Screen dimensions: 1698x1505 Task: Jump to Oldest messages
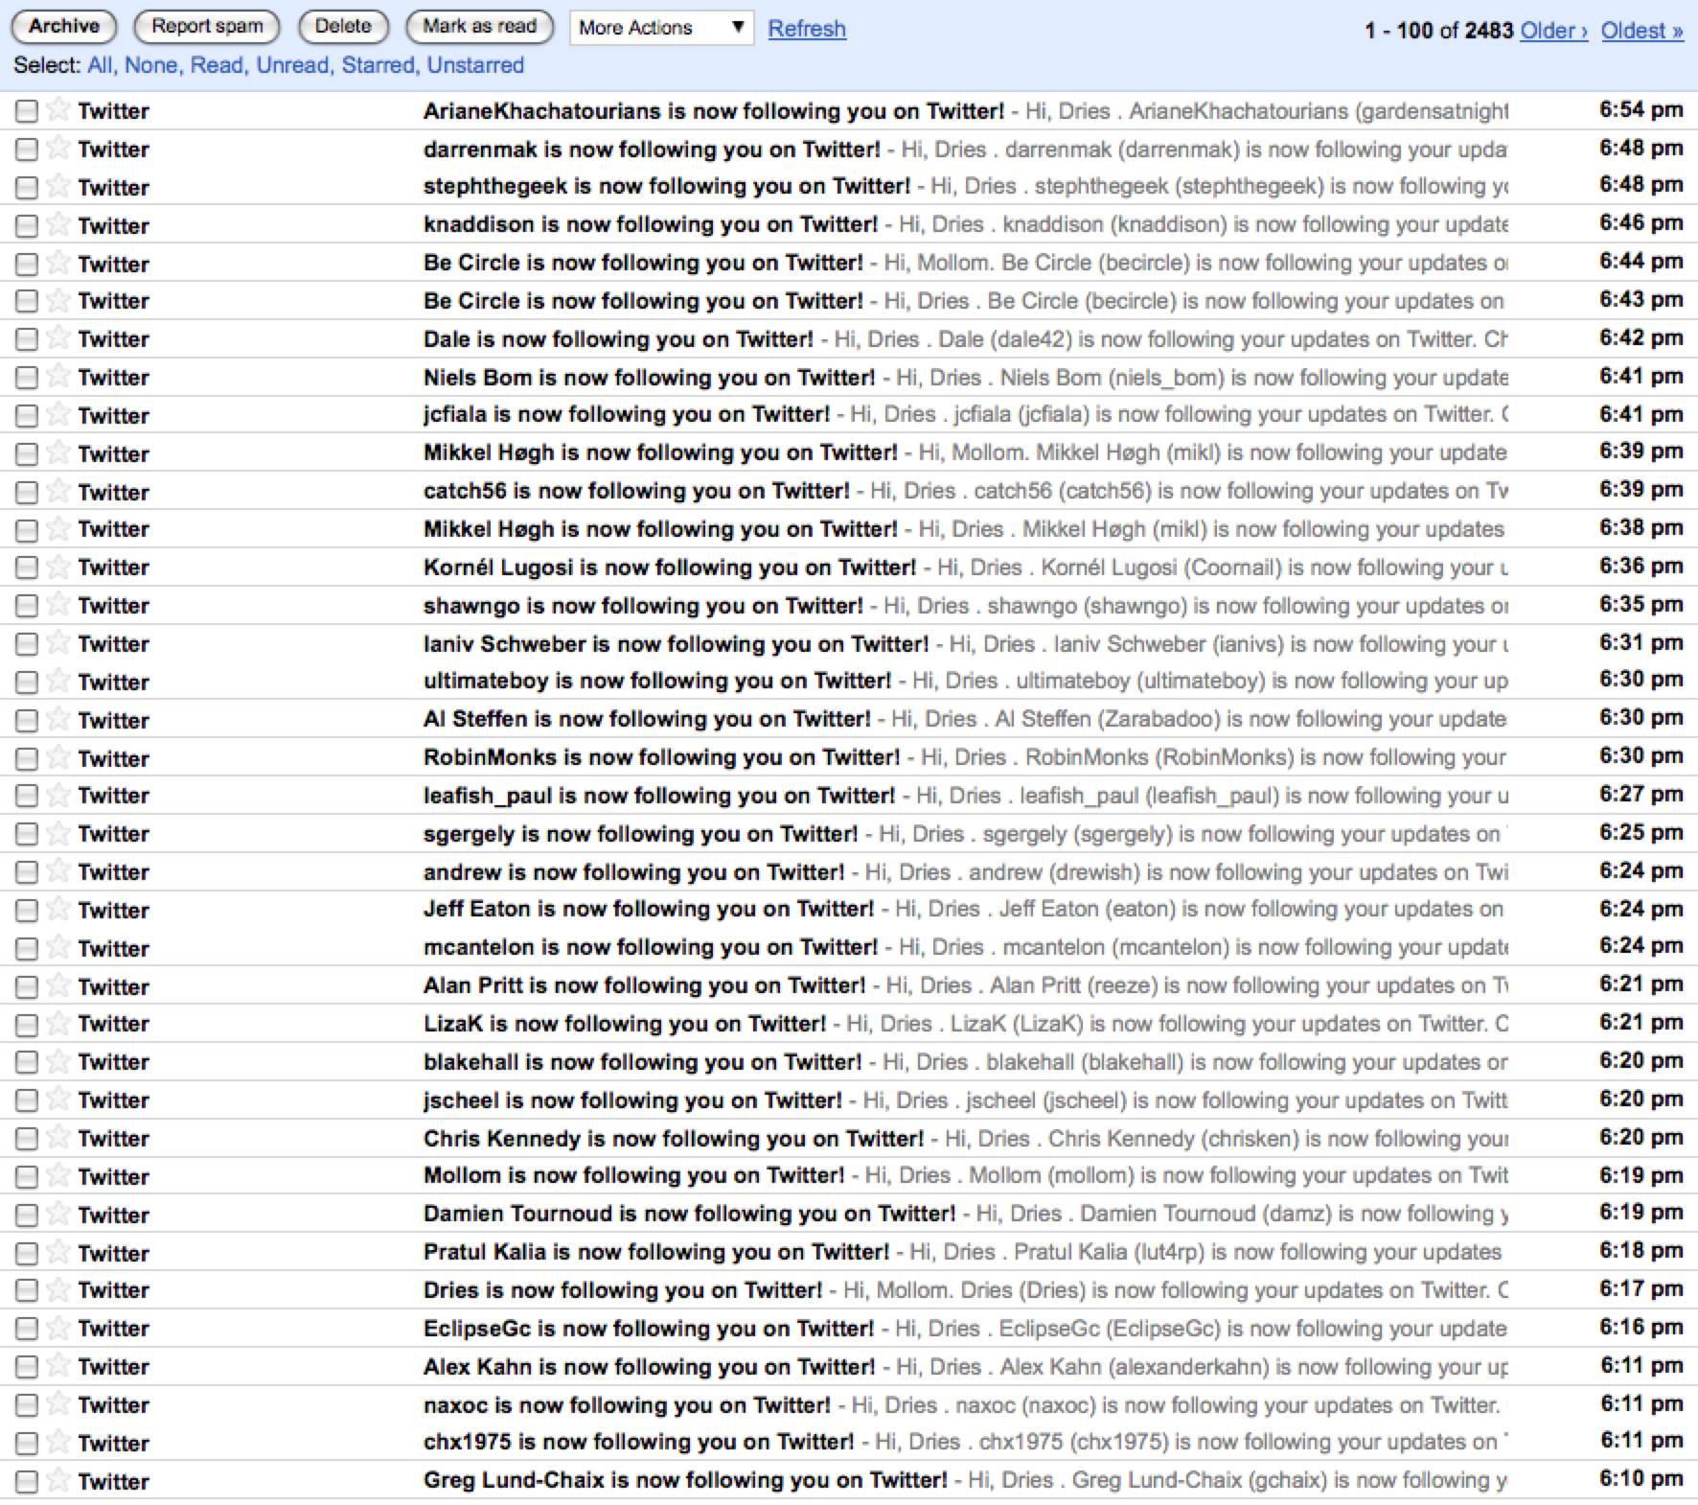1642,31
